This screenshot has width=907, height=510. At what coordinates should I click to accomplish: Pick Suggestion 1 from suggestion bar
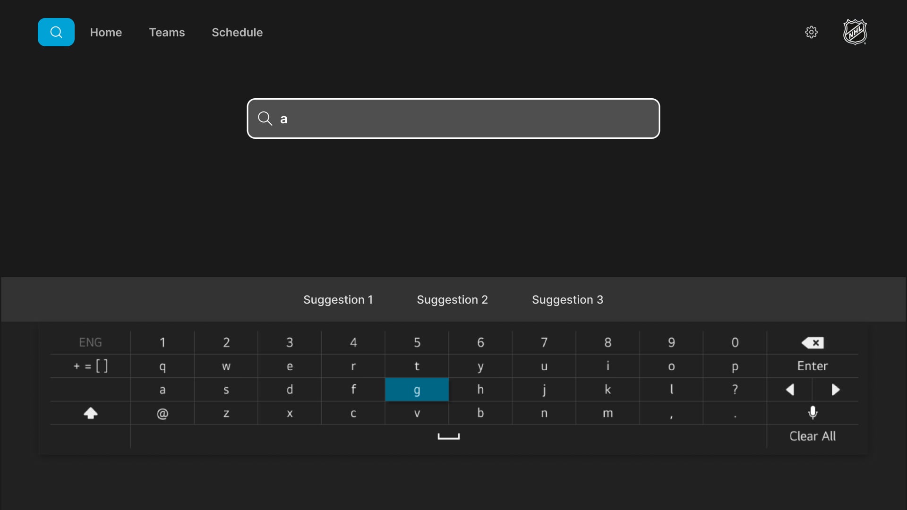[338, 300]
